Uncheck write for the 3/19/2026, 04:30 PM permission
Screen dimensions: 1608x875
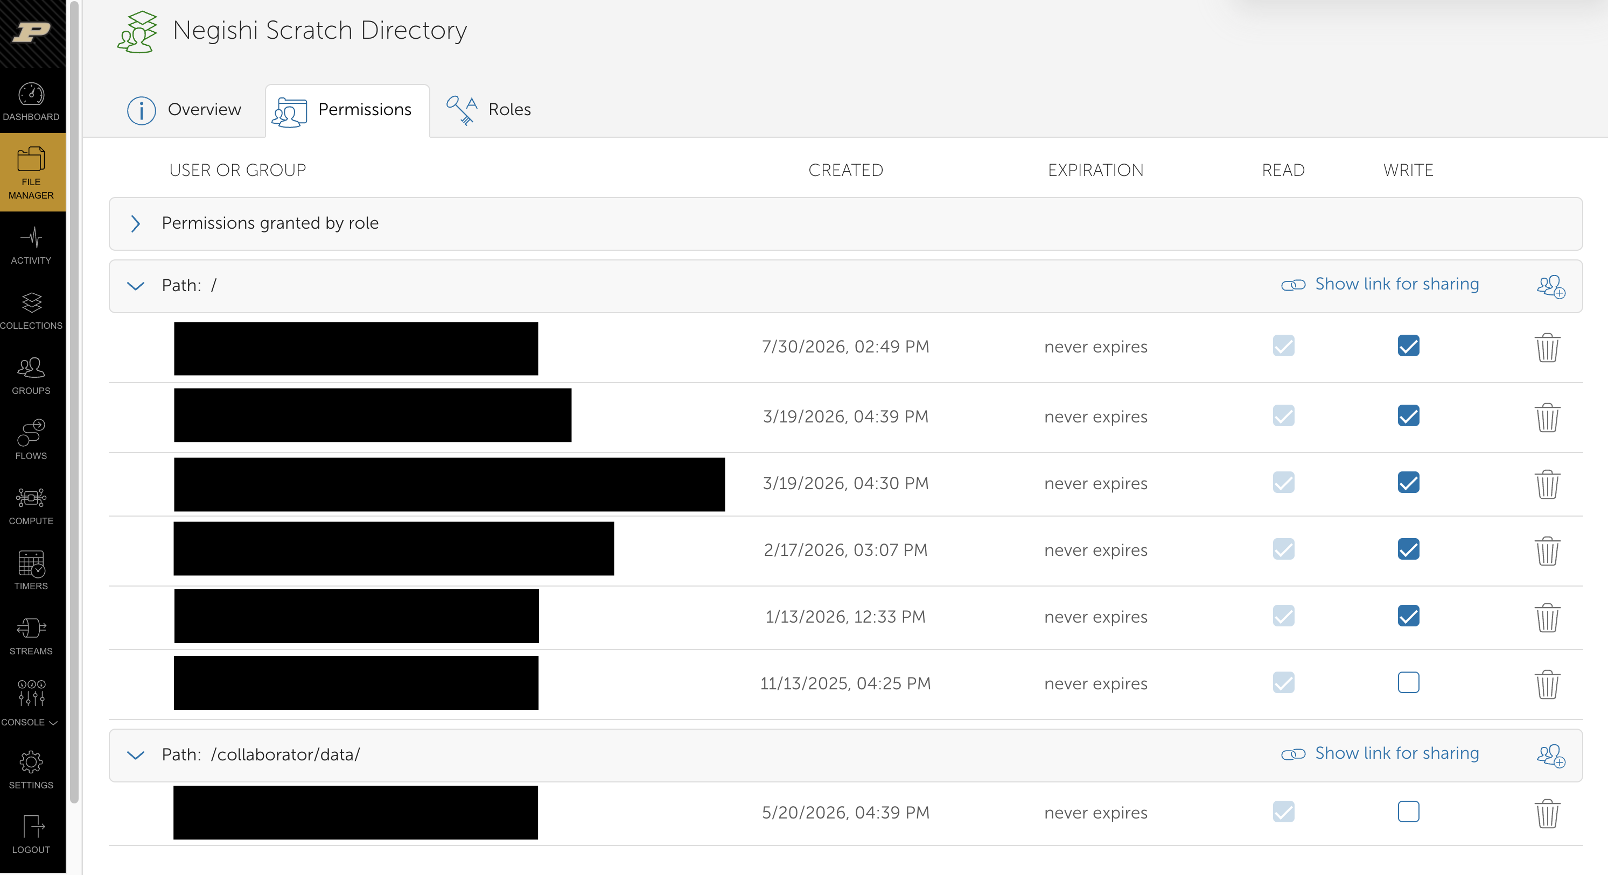tap(1408, 482)
